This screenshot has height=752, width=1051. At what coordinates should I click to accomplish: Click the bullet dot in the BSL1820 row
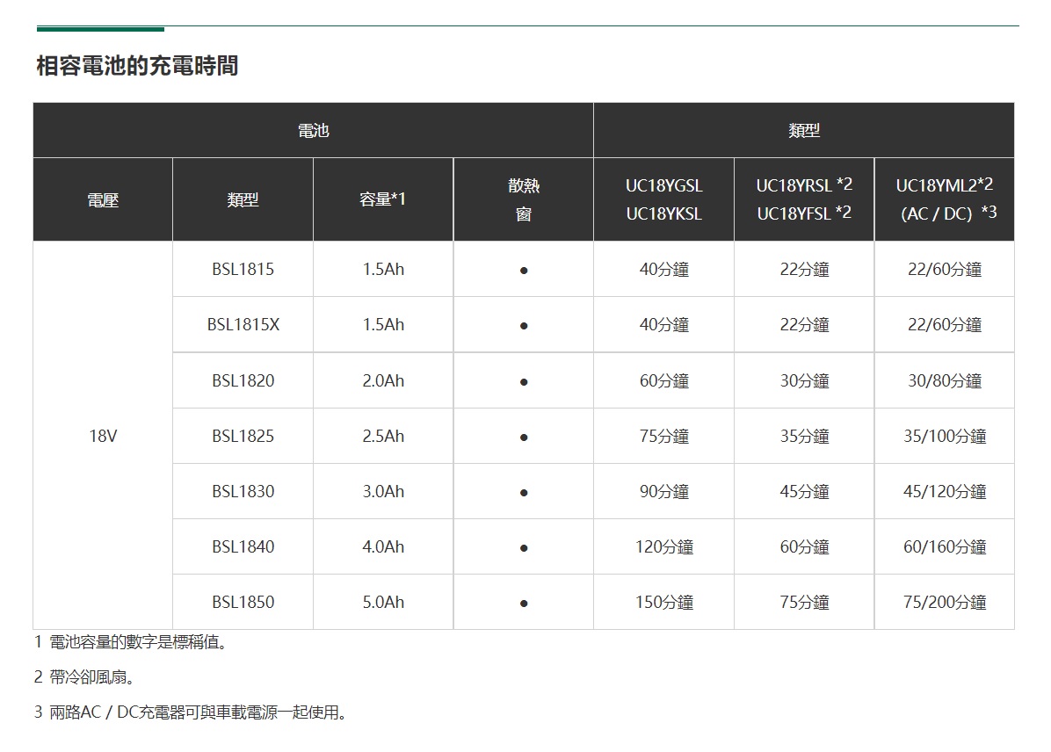tap(524, 382)
